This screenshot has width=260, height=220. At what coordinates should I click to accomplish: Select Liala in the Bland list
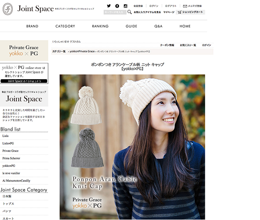point(5,136)
